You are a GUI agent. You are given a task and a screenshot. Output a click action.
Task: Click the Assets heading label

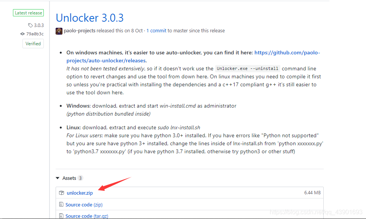69,178
